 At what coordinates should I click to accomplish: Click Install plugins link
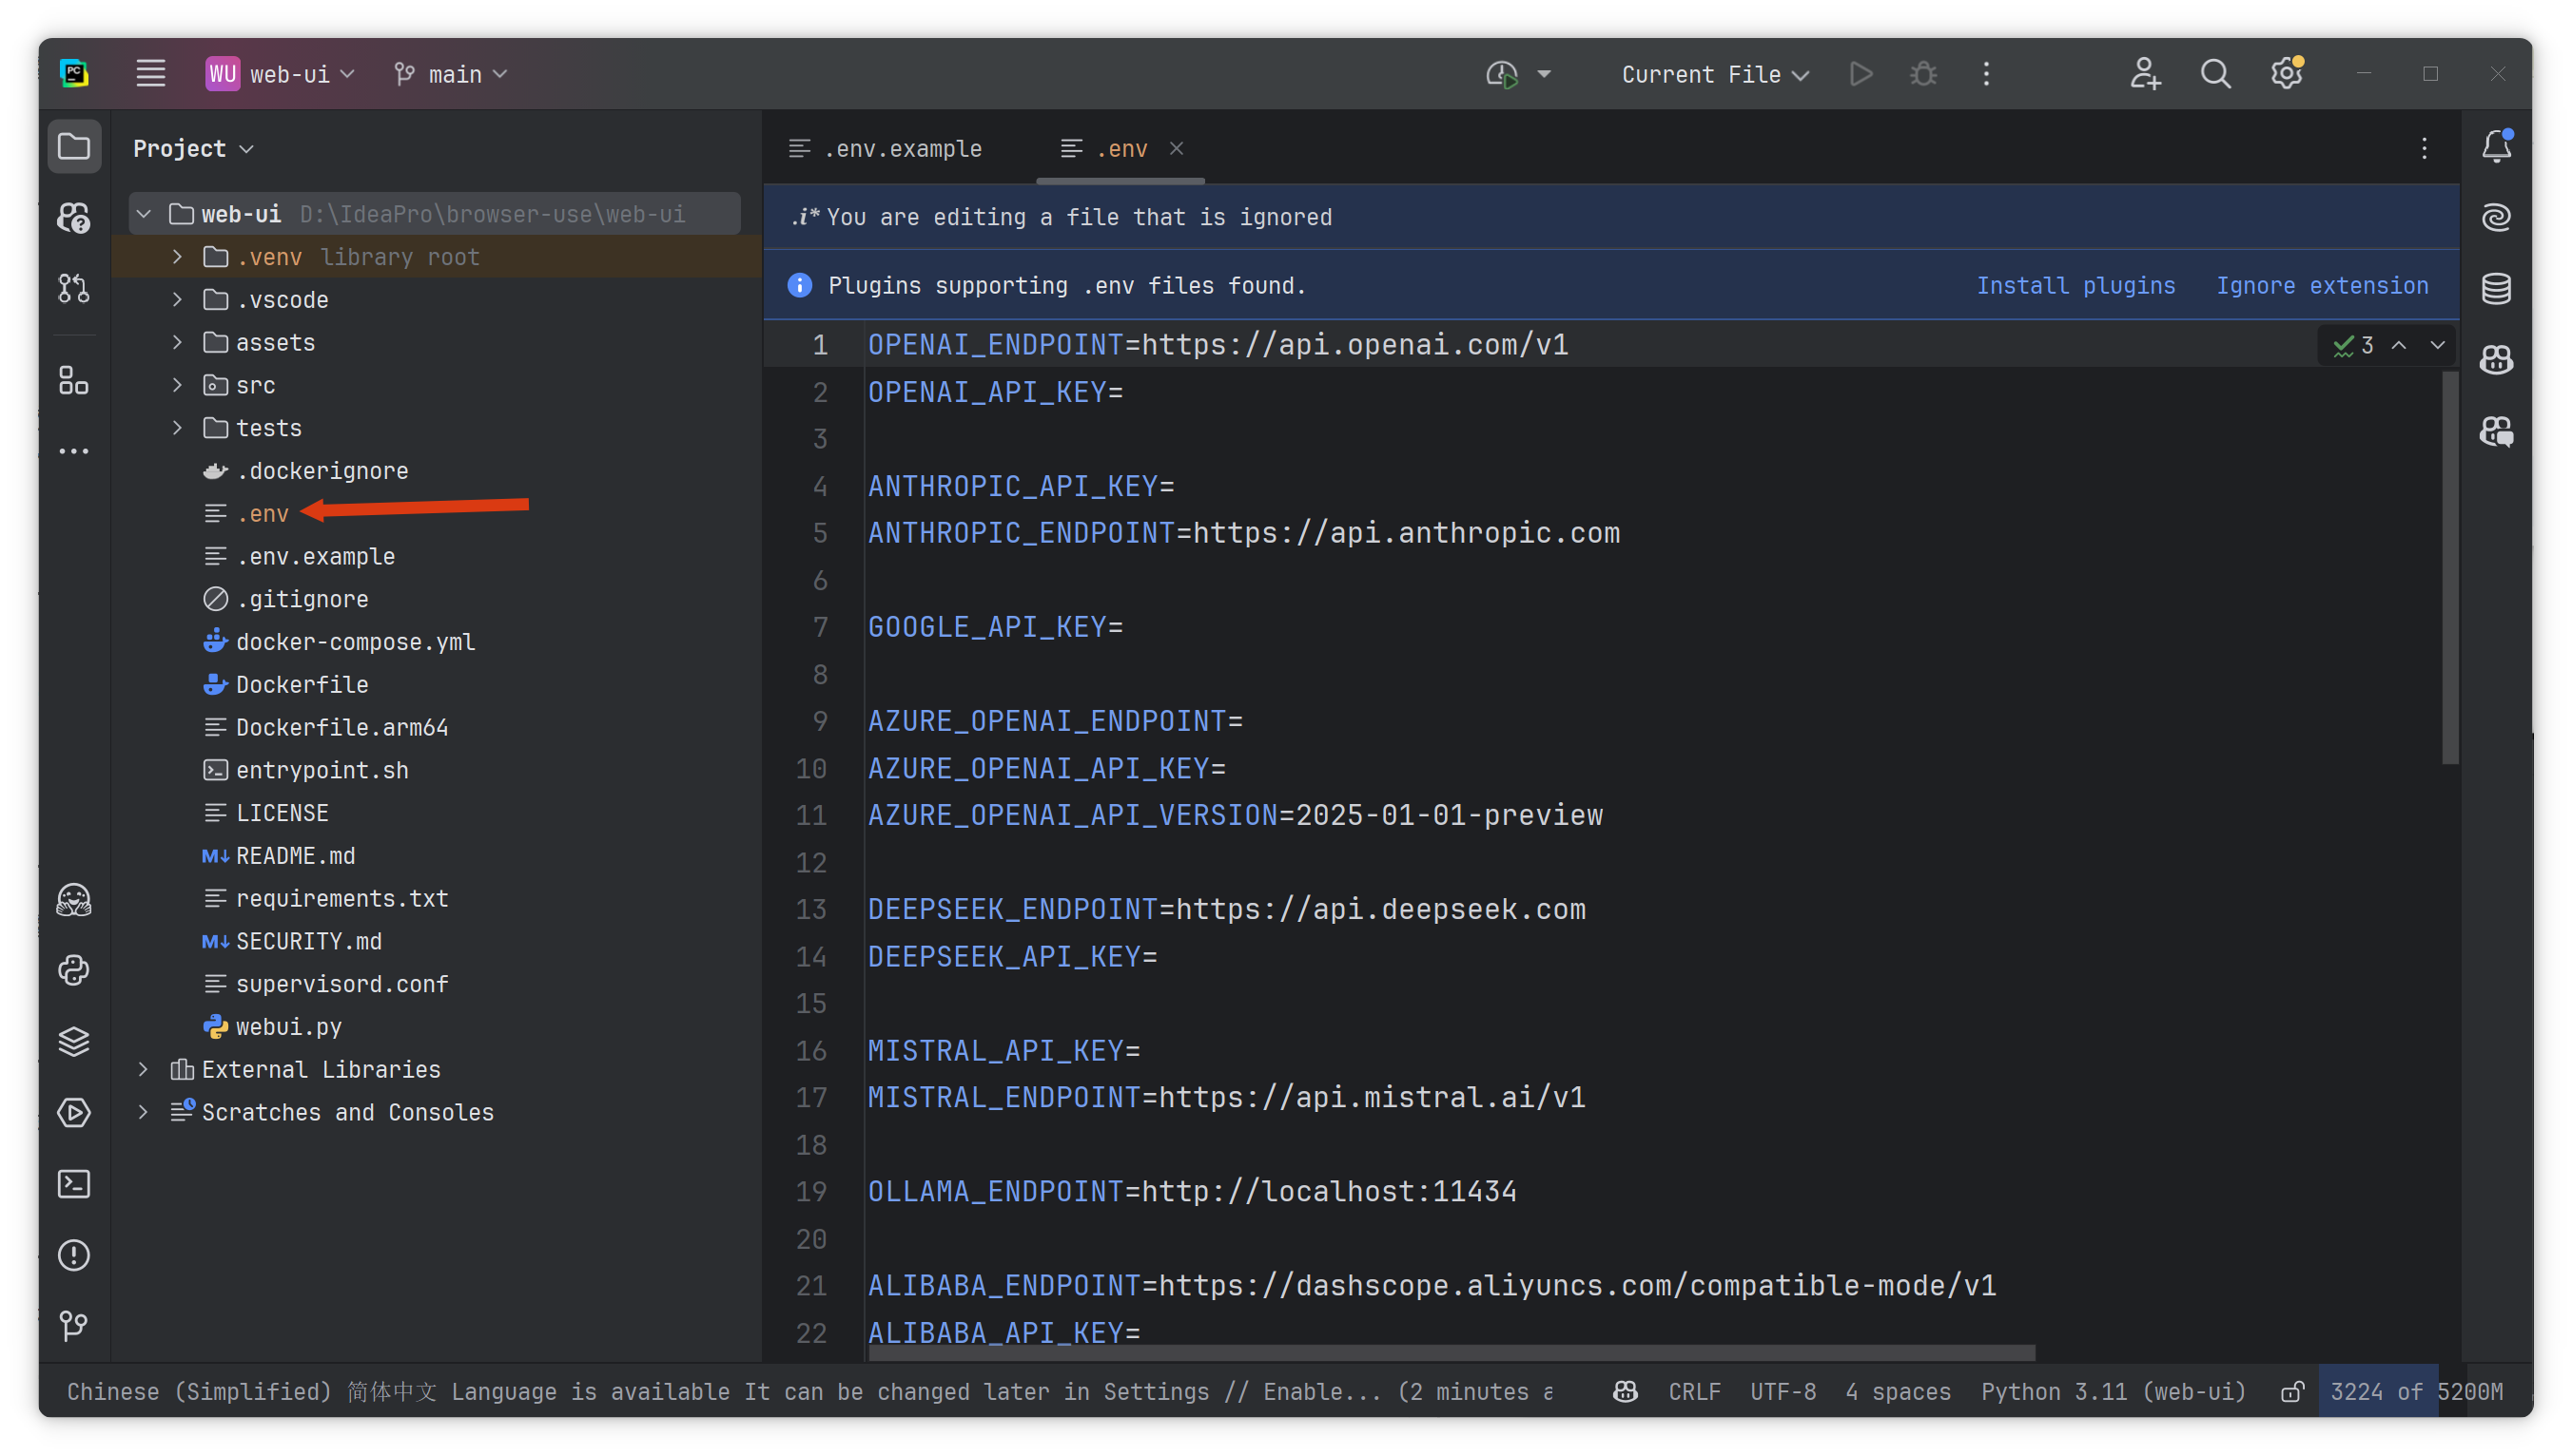click(x=2075, y=286)
